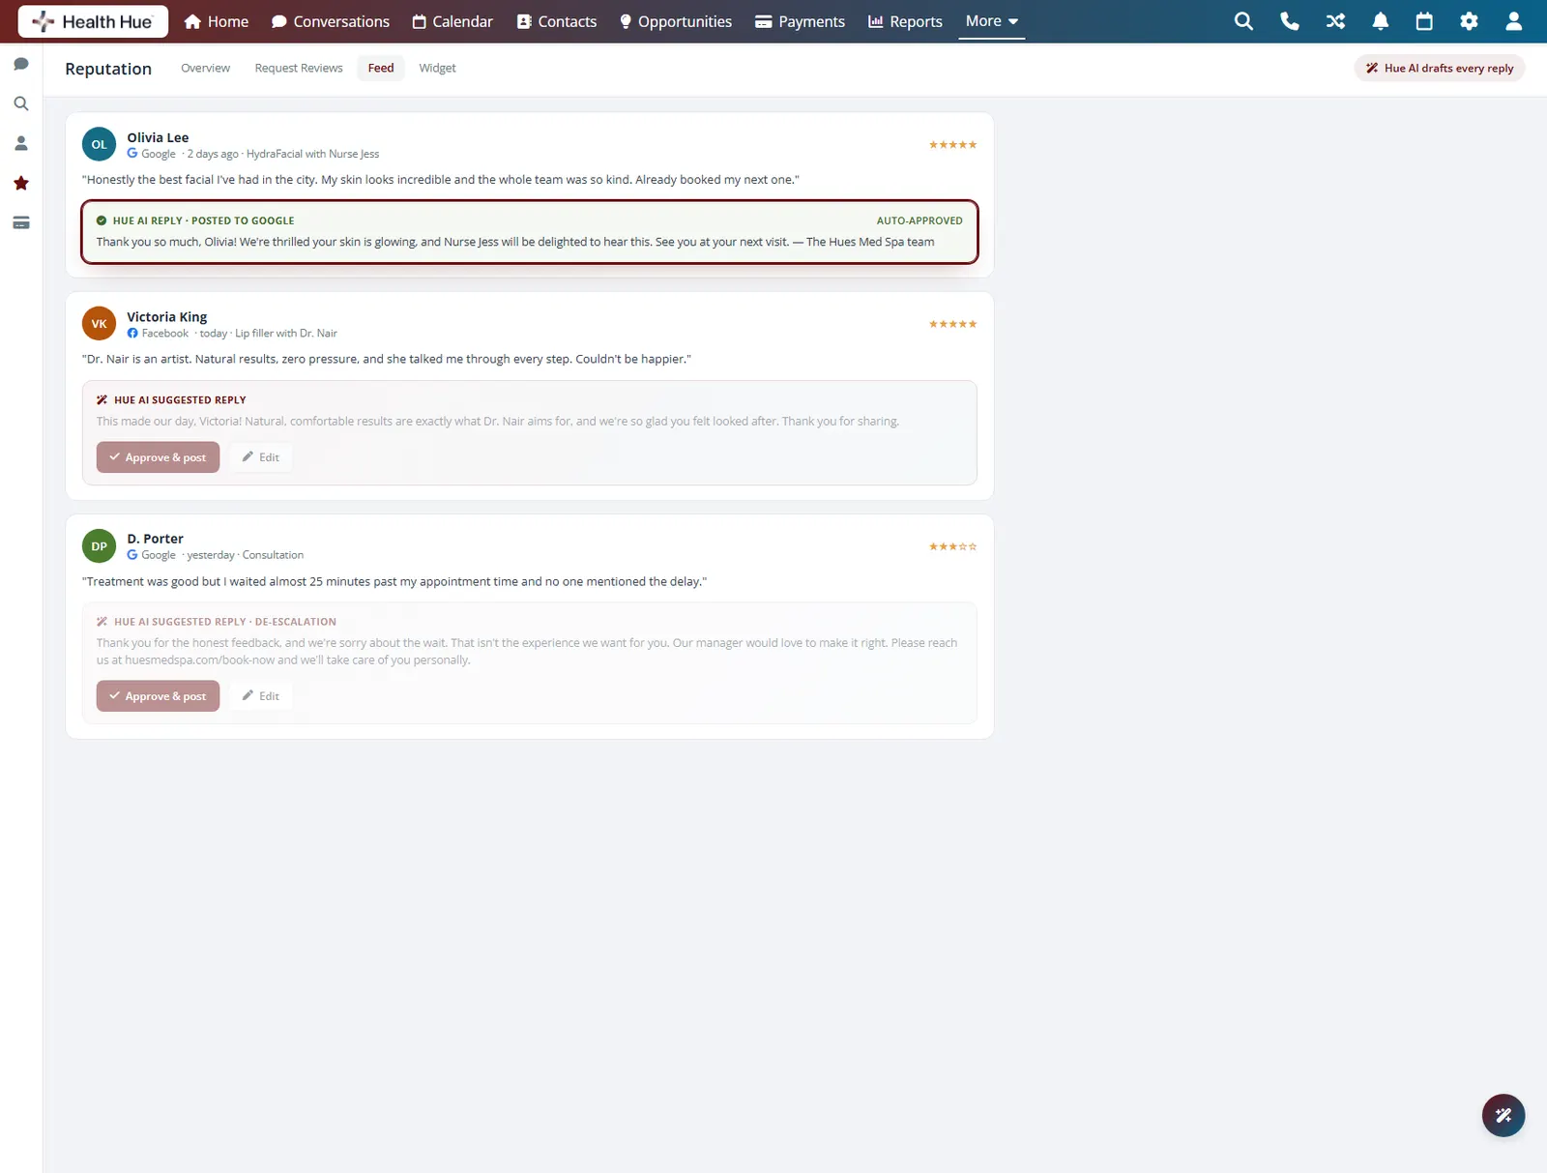Click the green check beside Hue AI Reply

pos(102,220)
